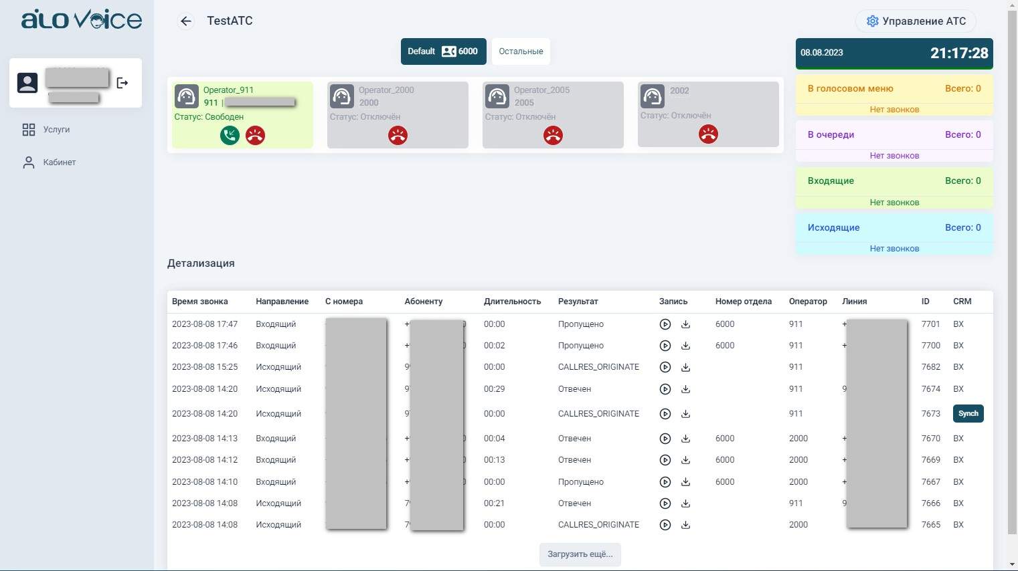
Task: Switch to the Остальные tab
Action: coord(521,51)
